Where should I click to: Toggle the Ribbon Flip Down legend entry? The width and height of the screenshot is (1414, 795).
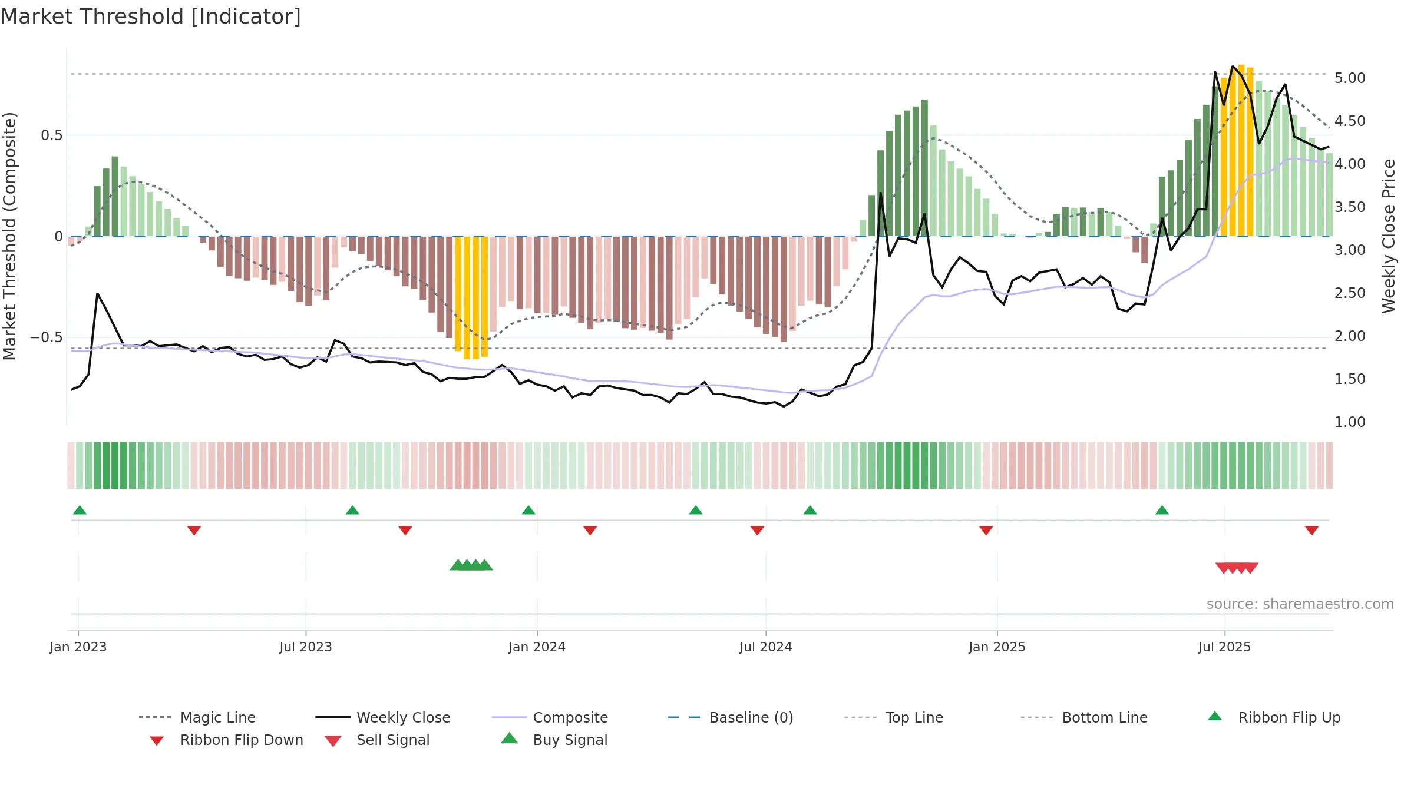(227, 740)
